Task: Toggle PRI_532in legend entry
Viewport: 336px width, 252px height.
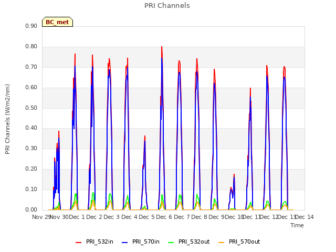Action: [94, 241]
